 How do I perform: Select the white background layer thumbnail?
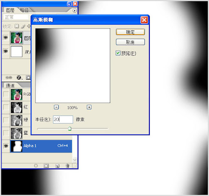(x=16, y=52)
